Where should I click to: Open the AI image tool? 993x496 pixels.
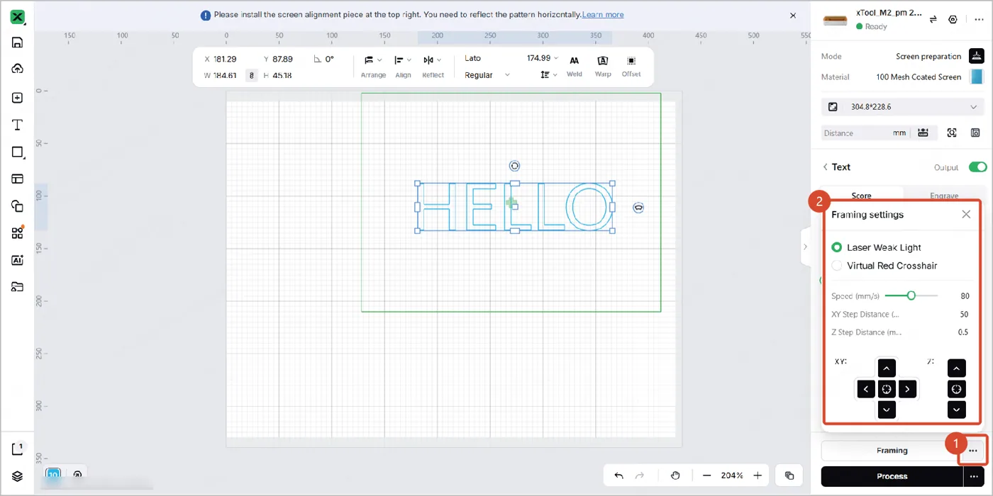point(18,260)
